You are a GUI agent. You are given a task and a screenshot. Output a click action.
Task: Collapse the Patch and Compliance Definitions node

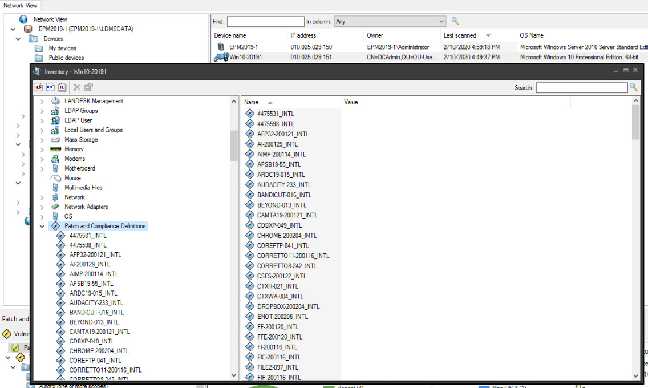(42, 226)
